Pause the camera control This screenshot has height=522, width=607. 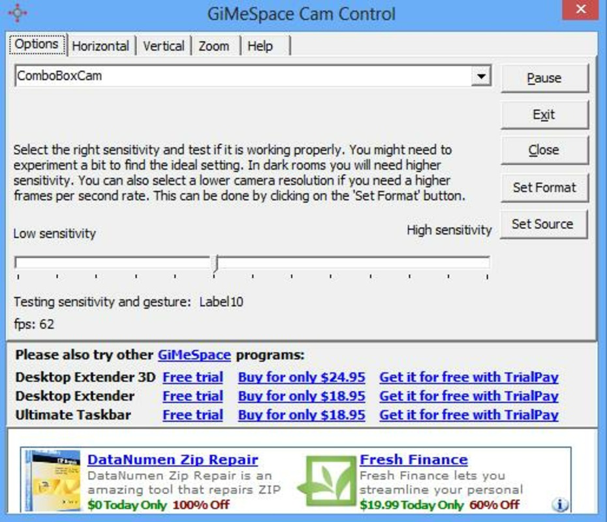pyautogui.click(x=543, y=78)
